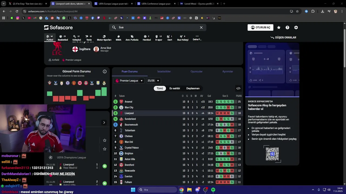Open a new browser tab
346x194 pixels.
pyautogui.click(x=224, y=4)
